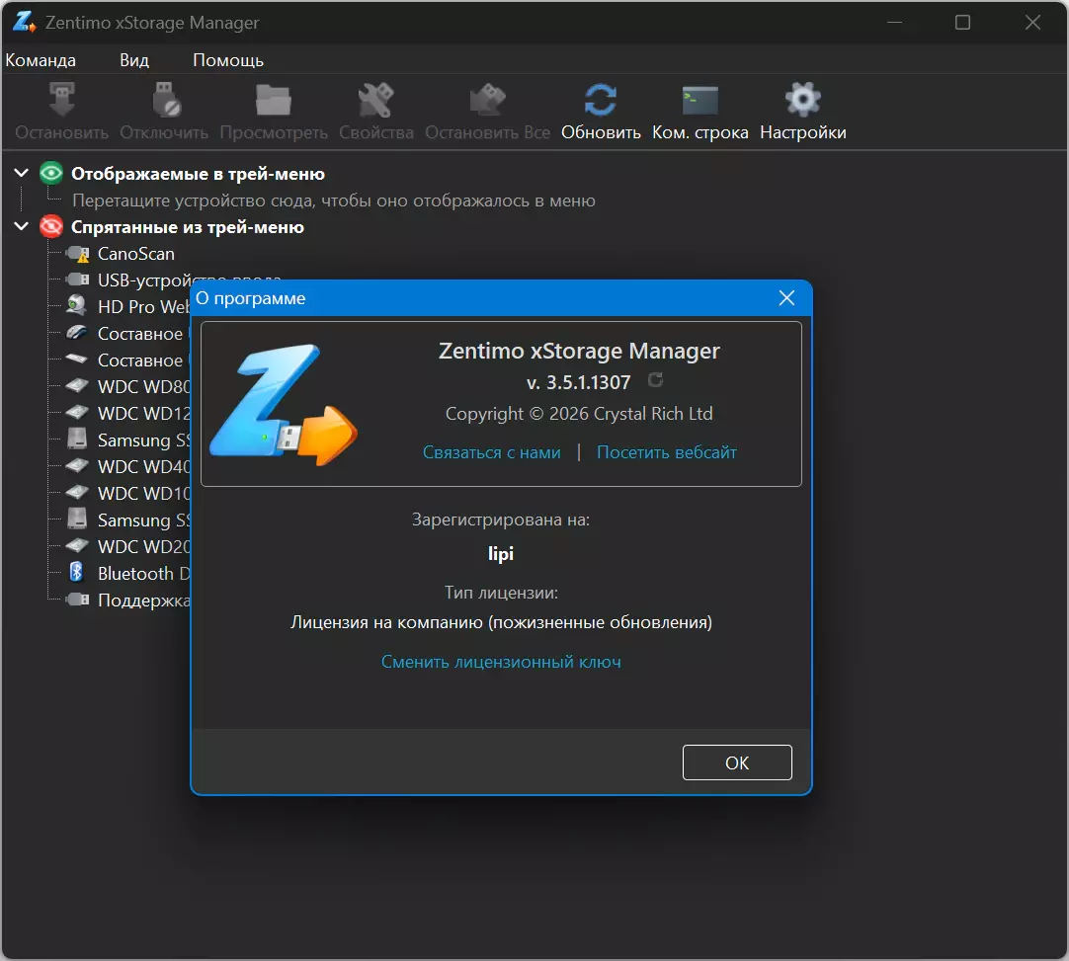Click the webcam icon beside HD Pro Web
Viewport: 1069px width, 961px height.
77,306
